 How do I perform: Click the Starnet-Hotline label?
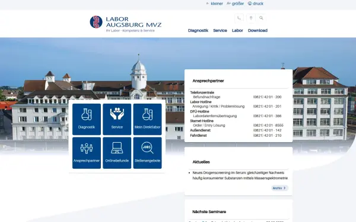click(x=202, y=121)
